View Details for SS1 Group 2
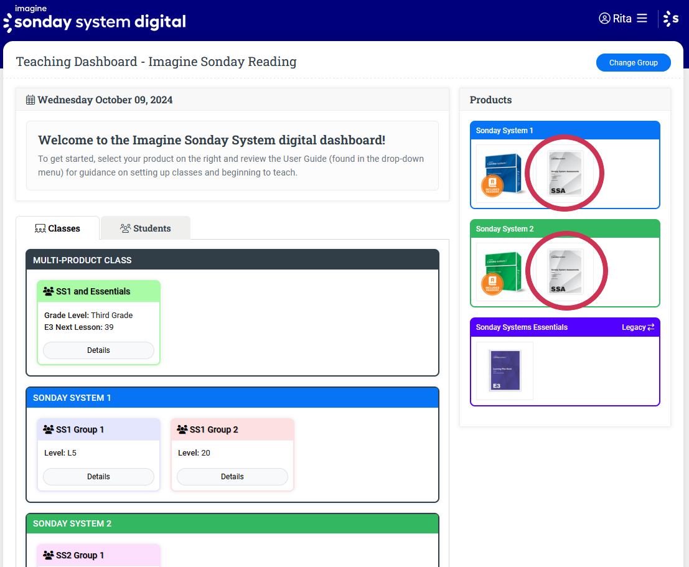Viewport: 689px width, 567px height. (x=232, y=477)
